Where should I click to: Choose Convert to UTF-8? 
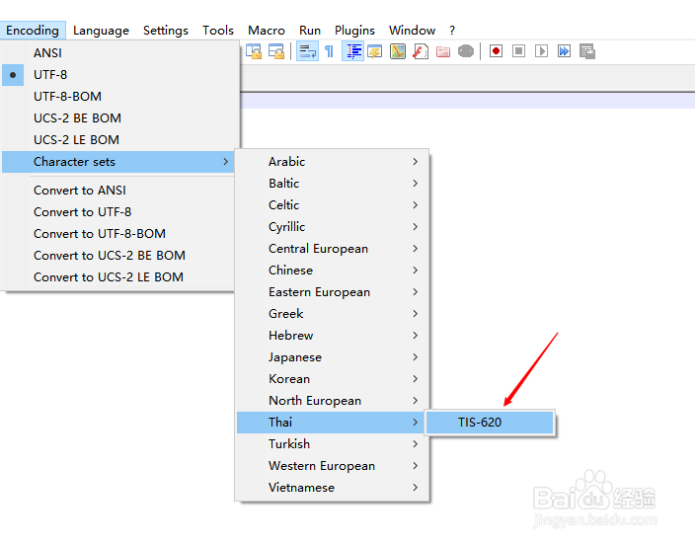(x=118, y=212)
